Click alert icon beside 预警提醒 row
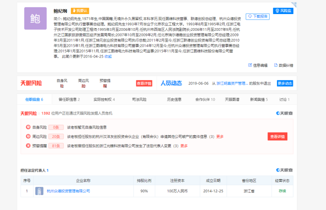The width and height of the screenshot is (326, 210). pos(28,146)
